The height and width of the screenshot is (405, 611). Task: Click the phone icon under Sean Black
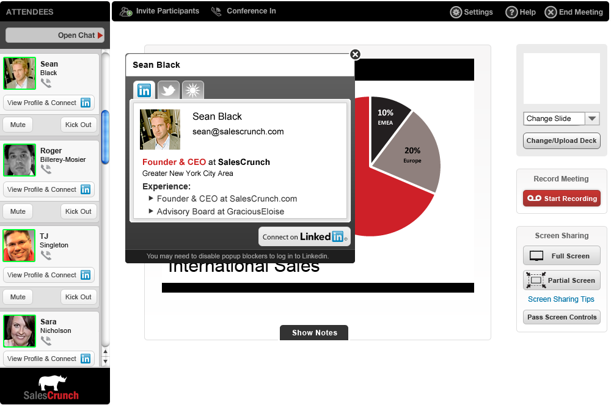point(46,82)
